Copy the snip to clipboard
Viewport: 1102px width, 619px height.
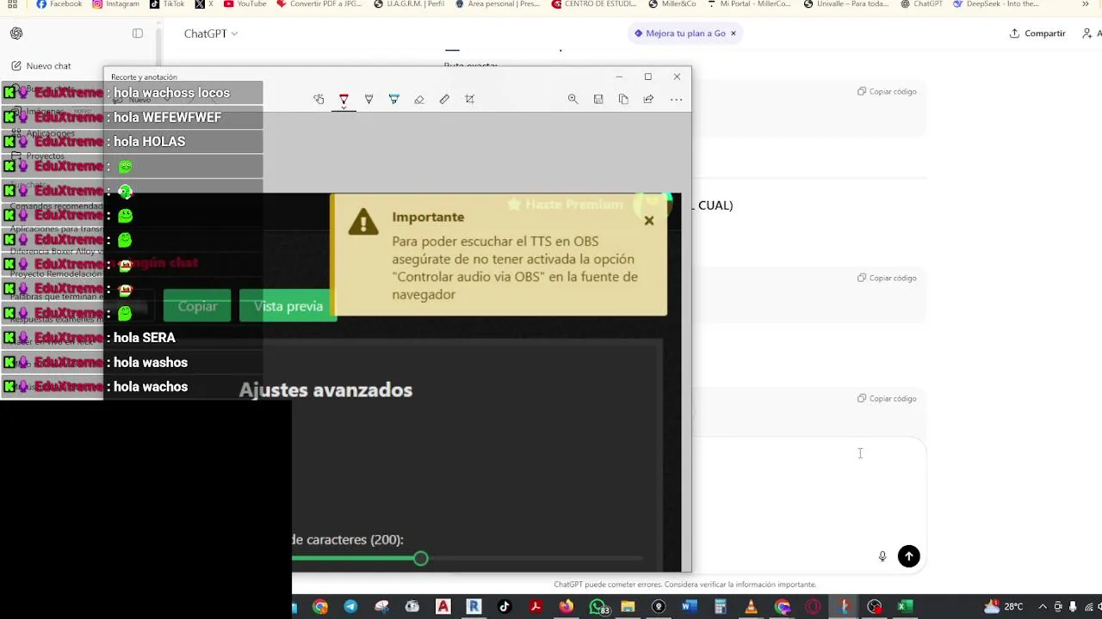[623, 100]
